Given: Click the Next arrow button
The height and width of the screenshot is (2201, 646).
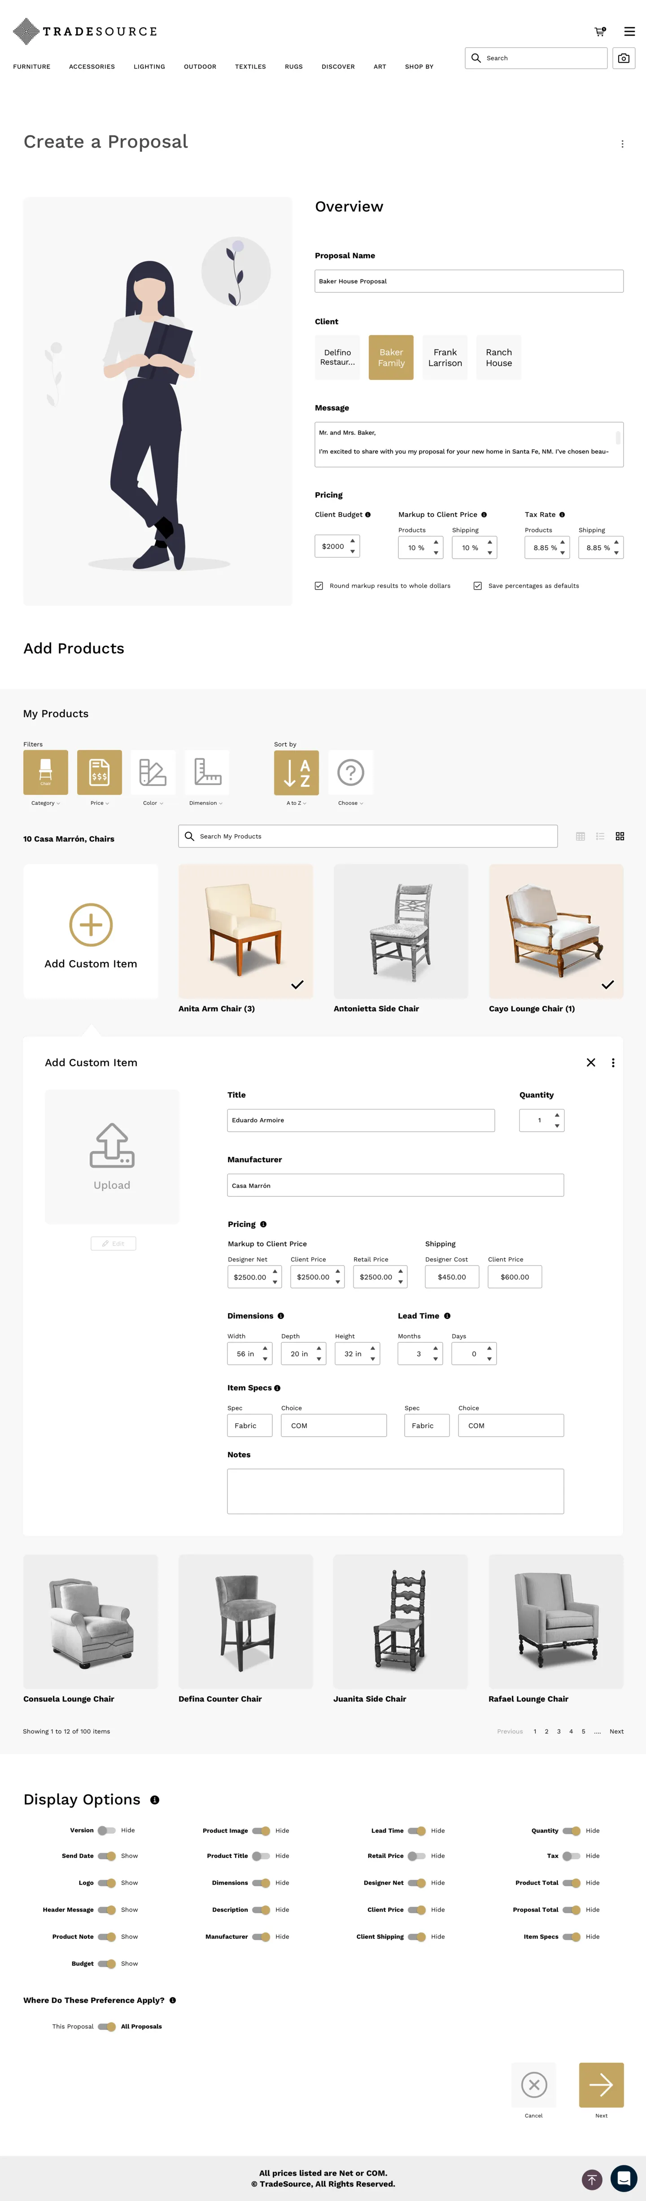Looking at the screenshot, I should tap(602, 2085).
